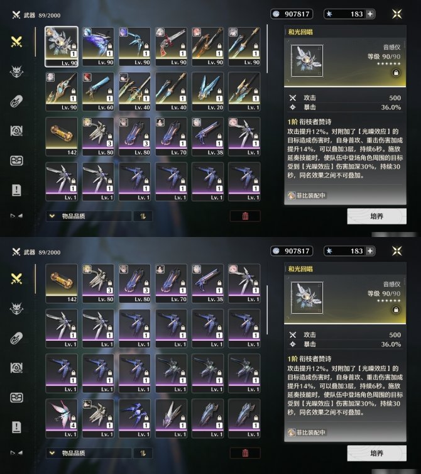Switch to the weapons crossed-swords tab in lower sidebar
Viewport: 421px width, 474px height.
(16, 278)
